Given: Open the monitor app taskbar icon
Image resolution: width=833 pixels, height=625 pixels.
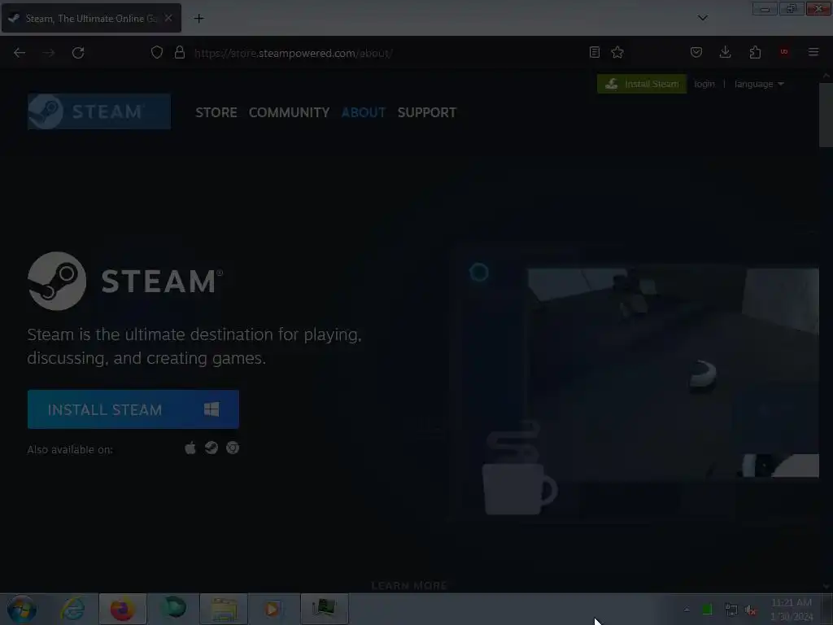Looking at the screenshot, I should 324,608.
